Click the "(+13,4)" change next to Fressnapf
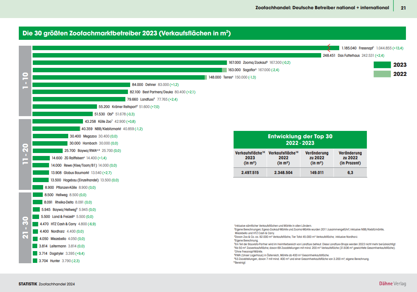Screen dimensions: 417x292 click(398, 48)
